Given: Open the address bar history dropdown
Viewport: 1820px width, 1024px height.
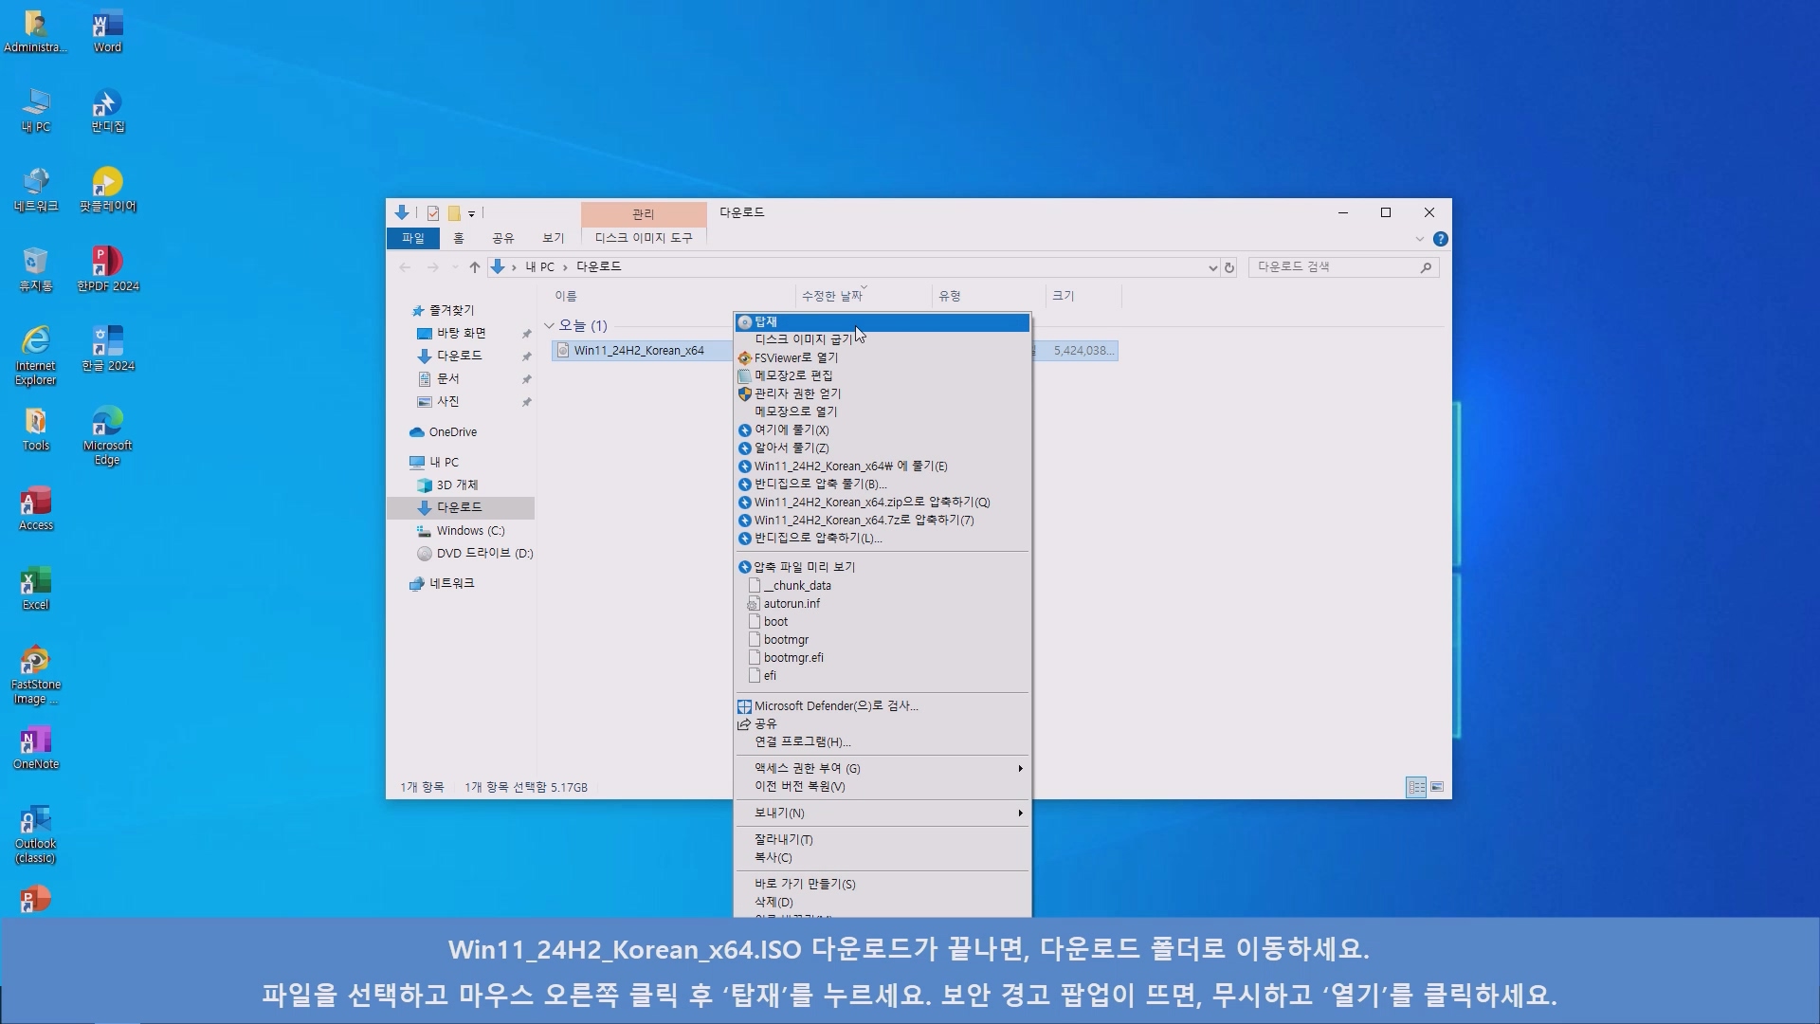Looking at the screenshot, I should pos(1212,267).
